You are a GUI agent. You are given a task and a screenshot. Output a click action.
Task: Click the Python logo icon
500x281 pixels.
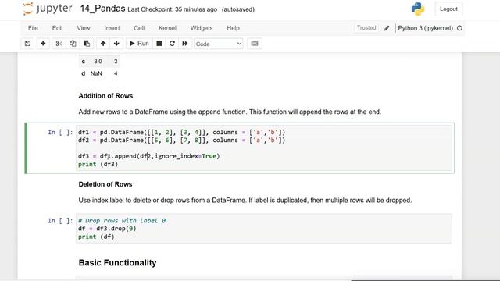coord(418,9)
